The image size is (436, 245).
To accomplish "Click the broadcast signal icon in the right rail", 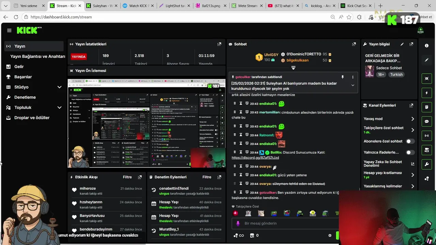I will click(426, 135).
